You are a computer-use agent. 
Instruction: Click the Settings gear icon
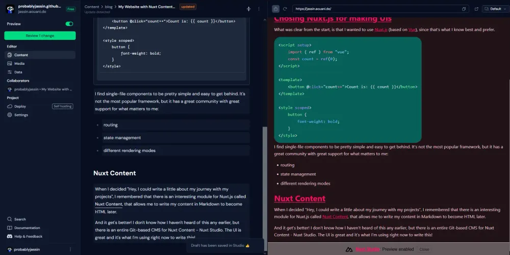tap(10, 115)
